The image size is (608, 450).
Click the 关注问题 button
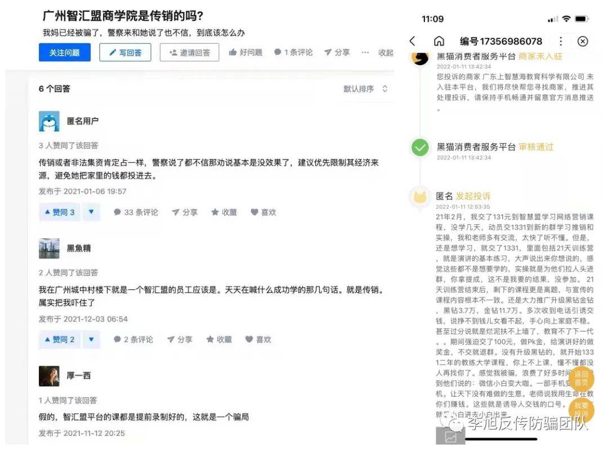(x=65, y=52)
